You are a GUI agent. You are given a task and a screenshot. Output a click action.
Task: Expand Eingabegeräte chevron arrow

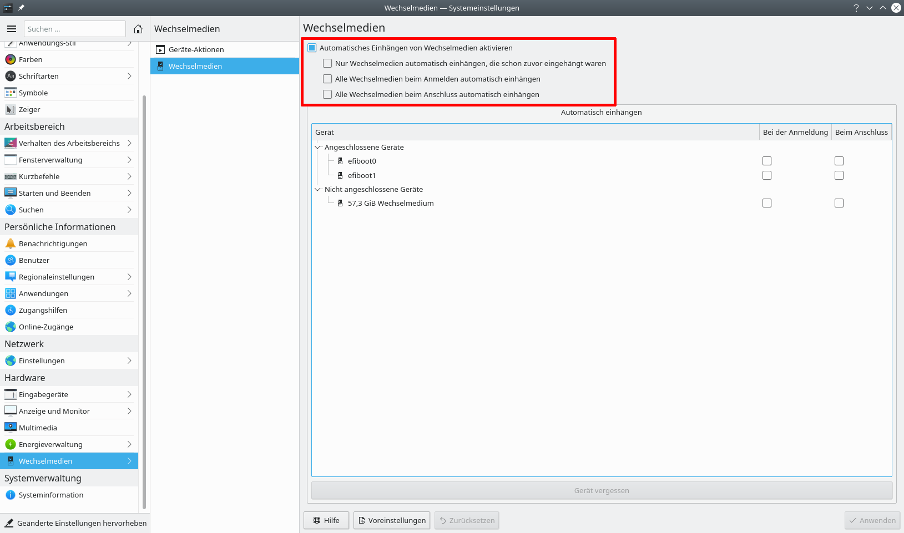[x=129, y=394]
